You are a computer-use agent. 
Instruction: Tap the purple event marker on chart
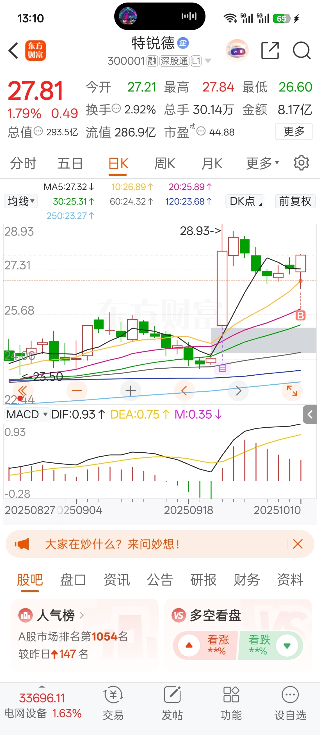tap(222, 368)
